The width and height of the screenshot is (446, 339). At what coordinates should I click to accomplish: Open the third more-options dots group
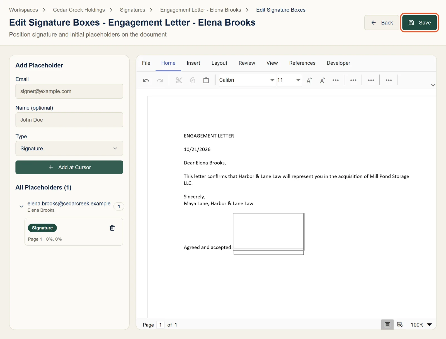[x=371, y=80]
